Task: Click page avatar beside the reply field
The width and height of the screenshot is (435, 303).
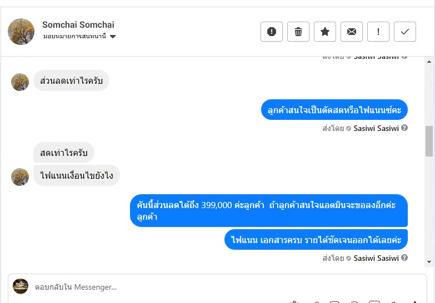Action: tap(21, 286)
